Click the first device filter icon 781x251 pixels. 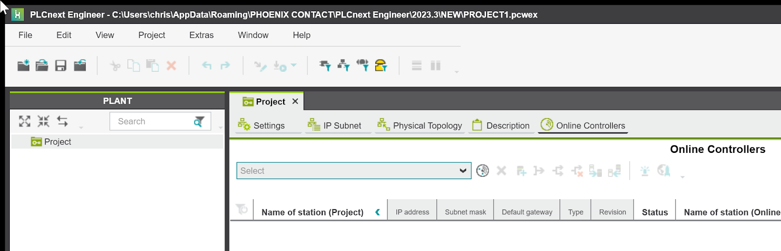[325, 65]
